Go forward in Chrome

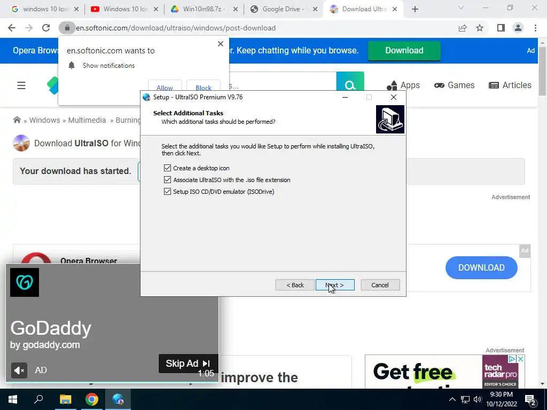point(29,28)
